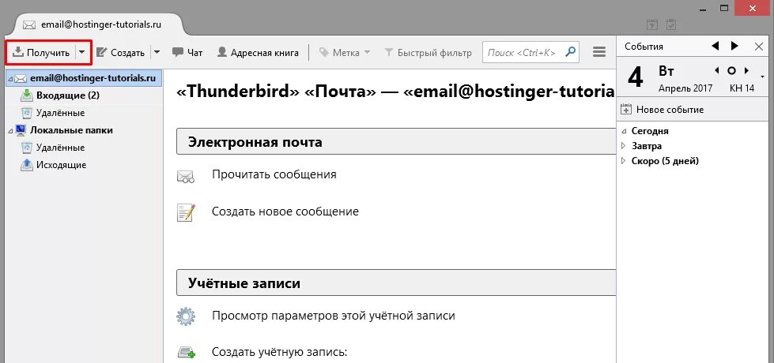774x363 pixels.
Task: Collapse the Сегодня today section
Action: tap(624, 132)
